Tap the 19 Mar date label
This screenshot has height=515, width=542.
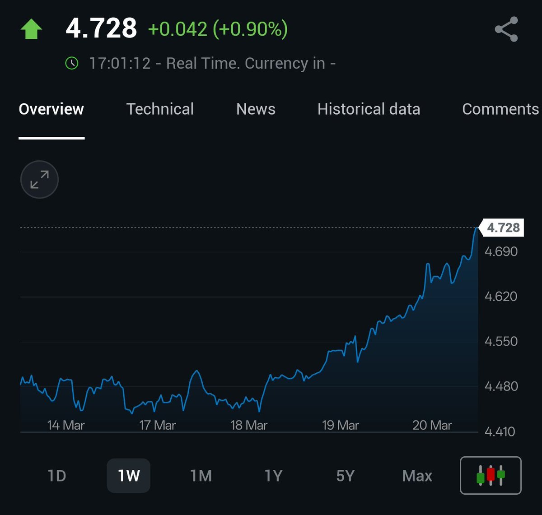tap(341, 425)
